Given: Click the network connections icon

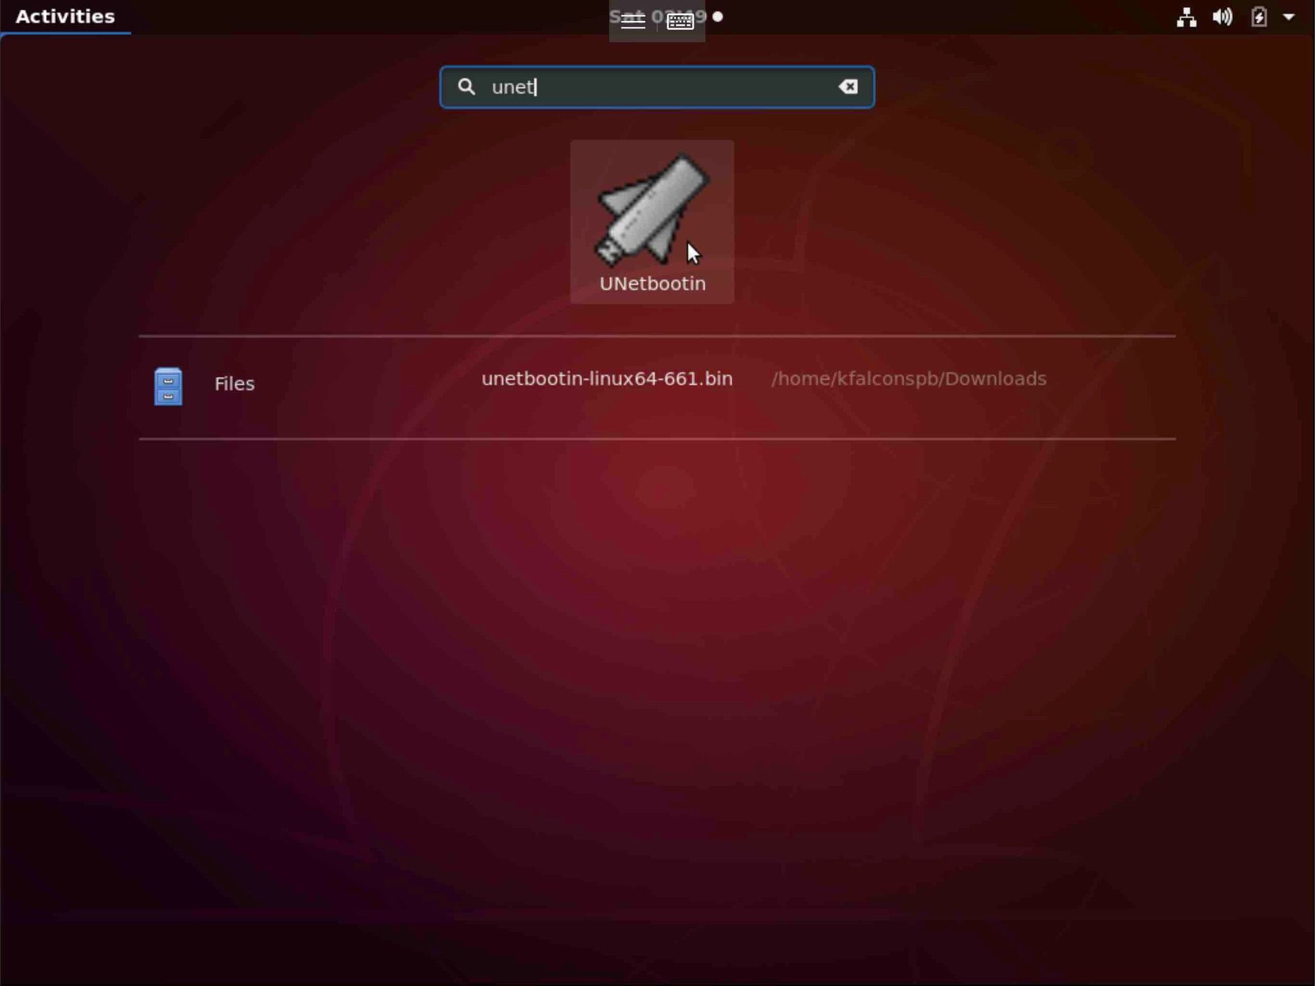Looking at the screenshot, I should pyautogui.click(x=1185, y=16).
